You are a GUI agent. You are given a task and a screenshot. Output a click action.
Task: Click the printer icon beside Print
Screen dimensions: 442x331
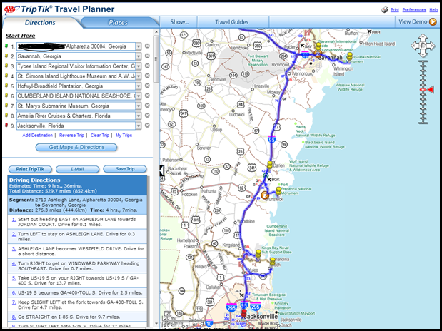coord(384,10)
